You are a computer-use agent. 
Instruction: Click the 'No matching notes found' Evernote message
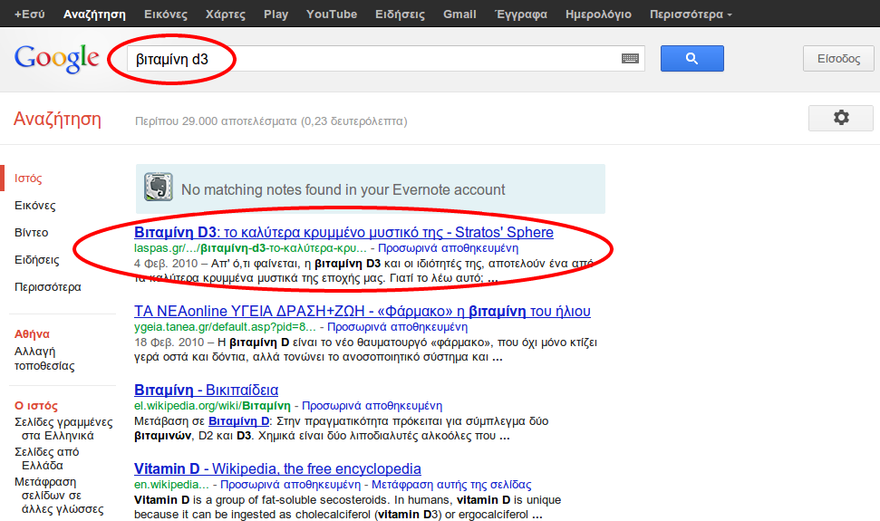tap(343, 189)
